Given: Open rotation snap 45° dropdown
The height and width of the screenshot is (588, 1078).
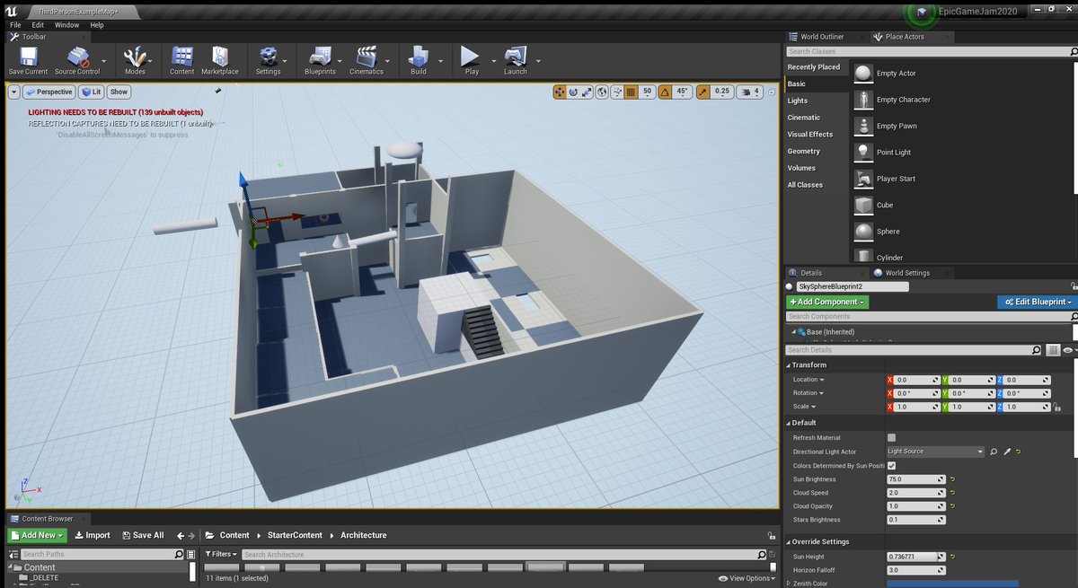Looking at the screenshot, I should tap(683, 92).
